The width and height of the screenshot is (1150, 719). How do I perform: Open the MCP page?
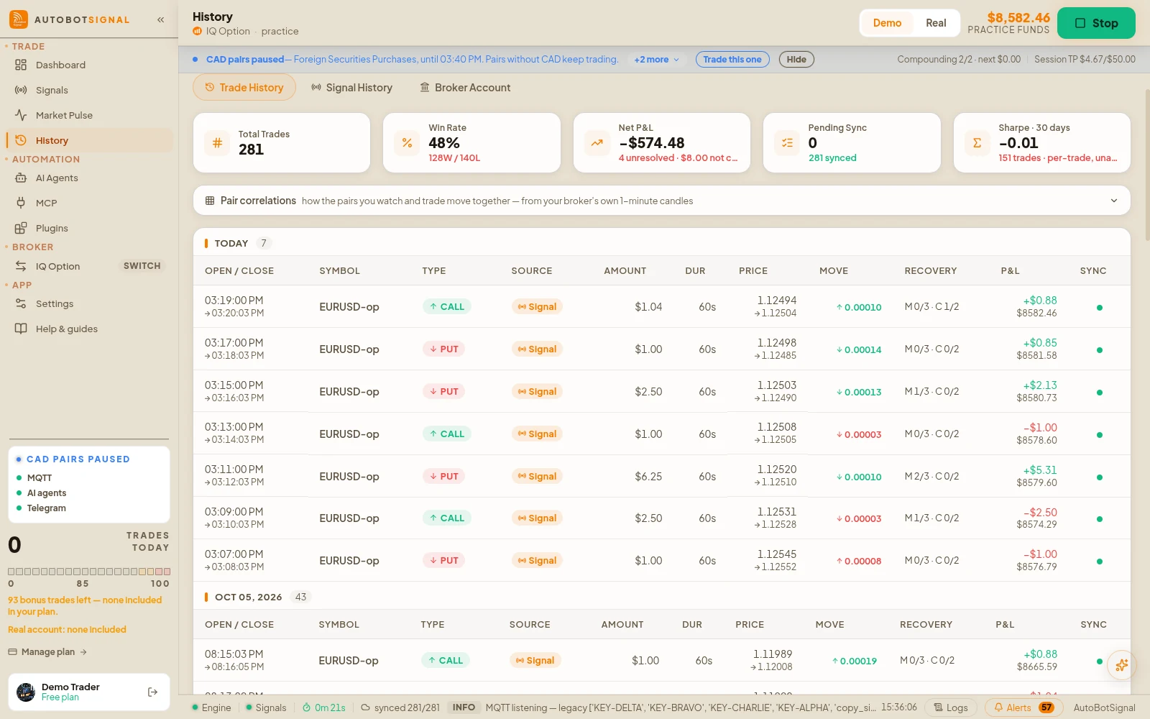pos(89,203)
